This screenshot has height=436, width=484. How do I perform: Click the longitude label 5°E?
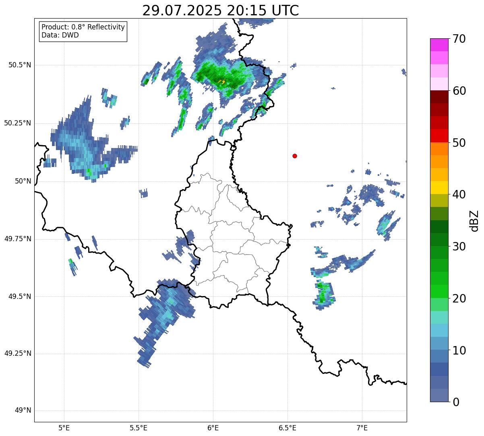click(x=64, y=428)
